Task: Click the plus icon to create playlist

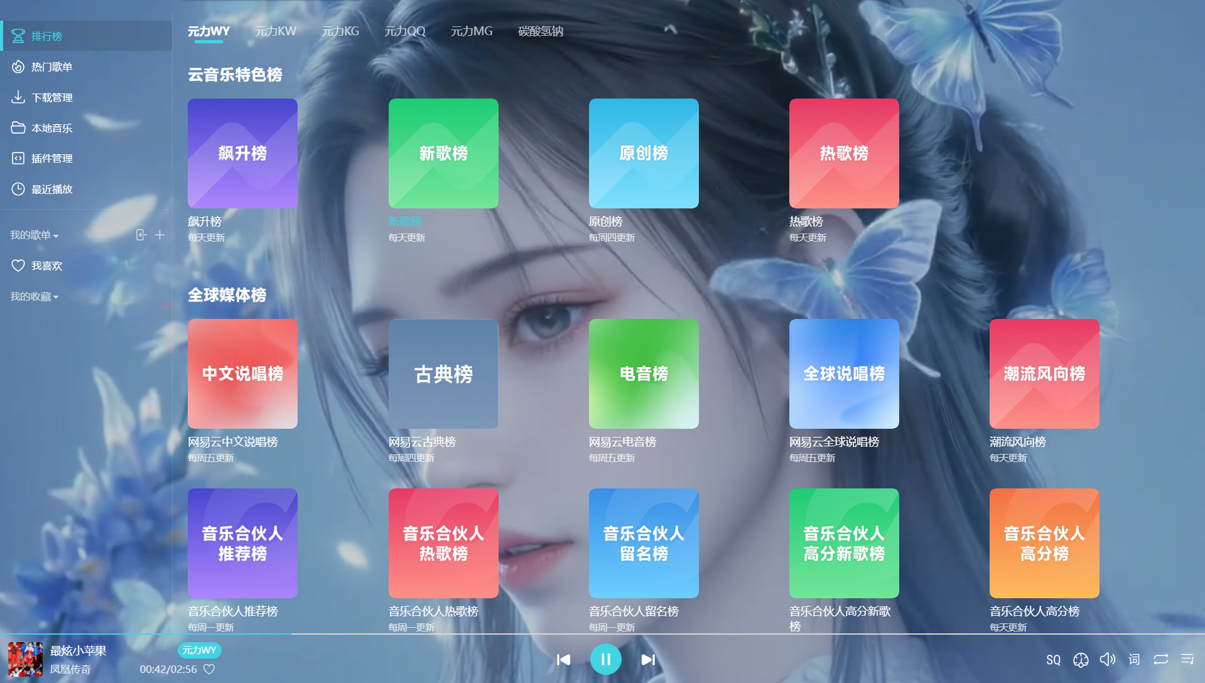Action: tap(160, 235)
